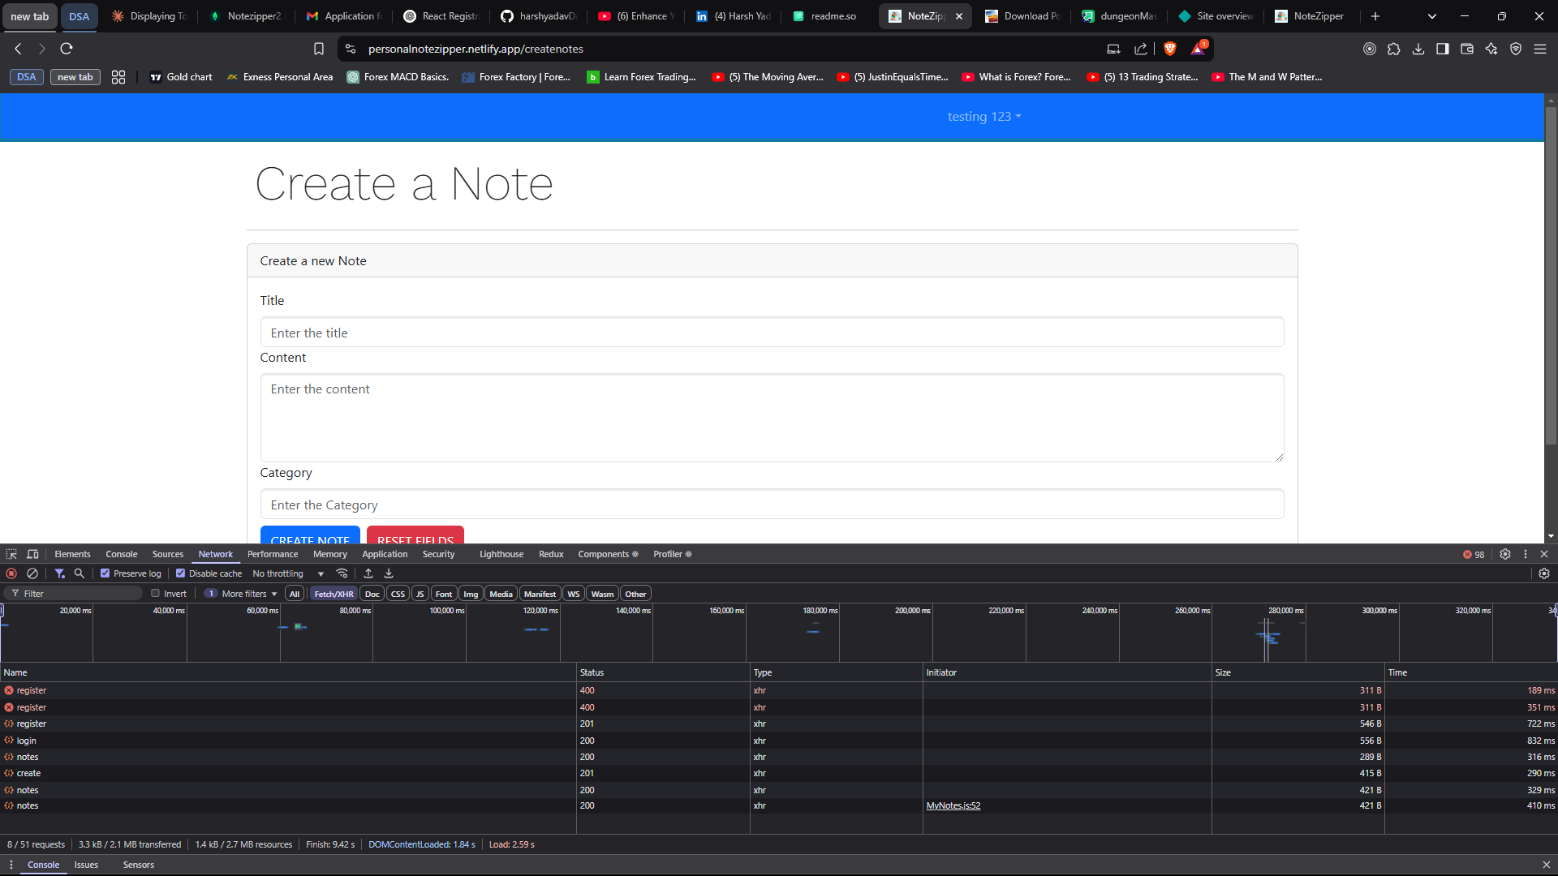This screenshot has width=1558, height=876.
Task: Toggle the device toolbar icon
Action: tap(32, 554)
